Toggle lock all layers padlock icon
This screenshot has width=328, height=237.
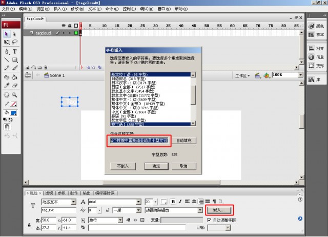(70, 26)
